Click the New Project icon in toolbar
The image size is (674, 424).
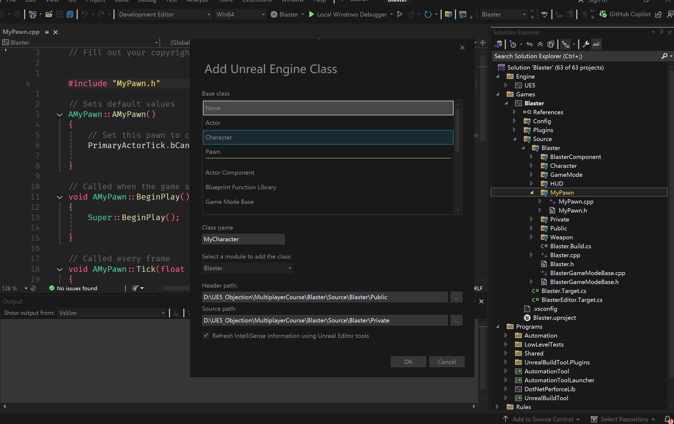click(x=32, y=14)
